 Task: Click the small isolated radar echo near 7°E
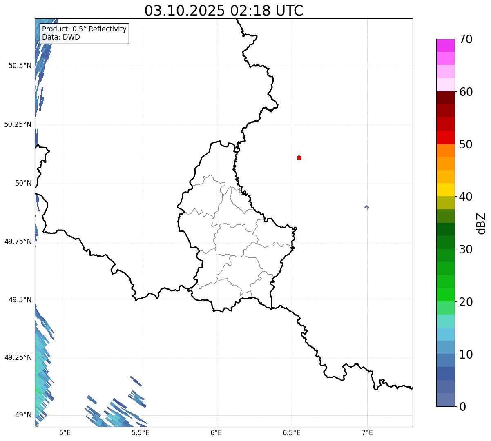[x=366, y=207]
